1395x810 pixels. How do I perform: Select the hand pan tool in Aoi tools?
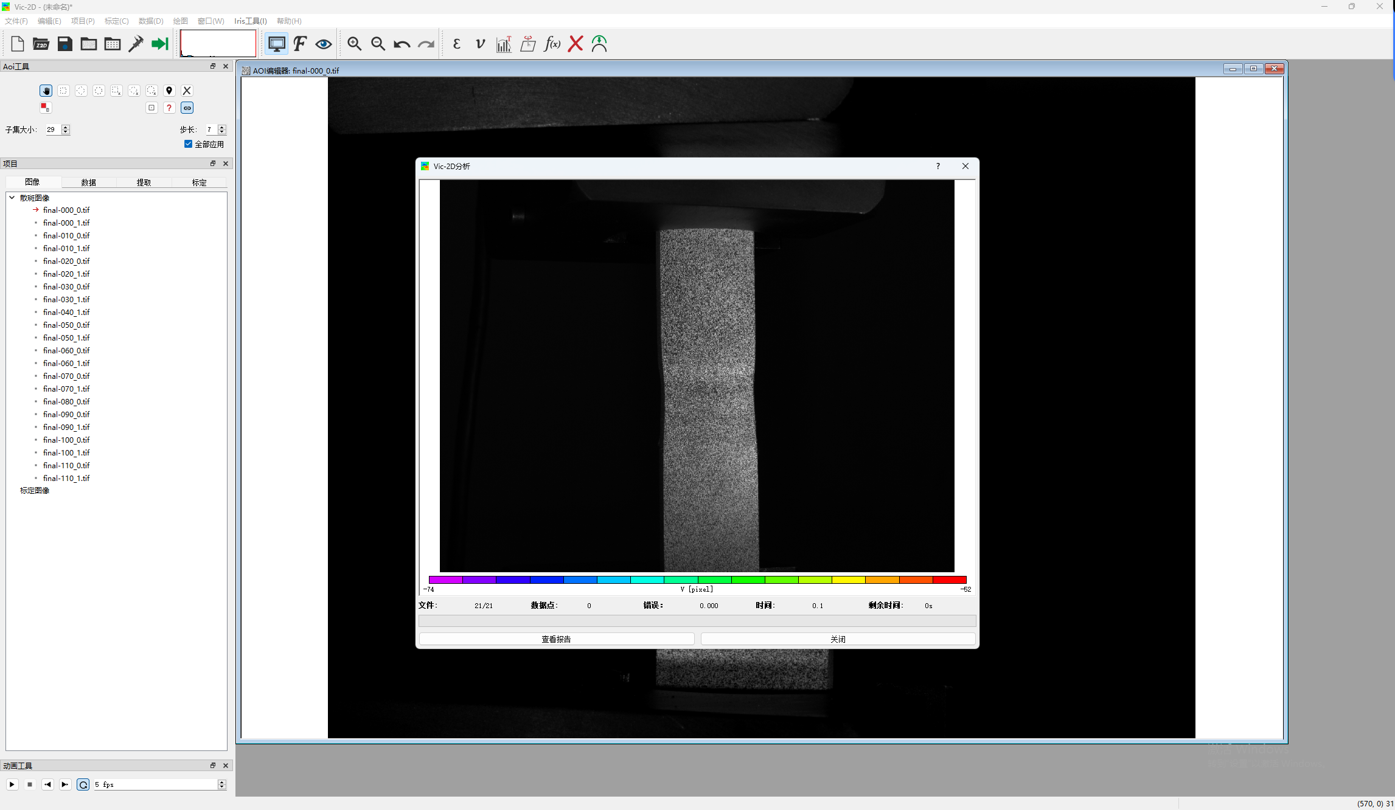(x=46, y=91)
